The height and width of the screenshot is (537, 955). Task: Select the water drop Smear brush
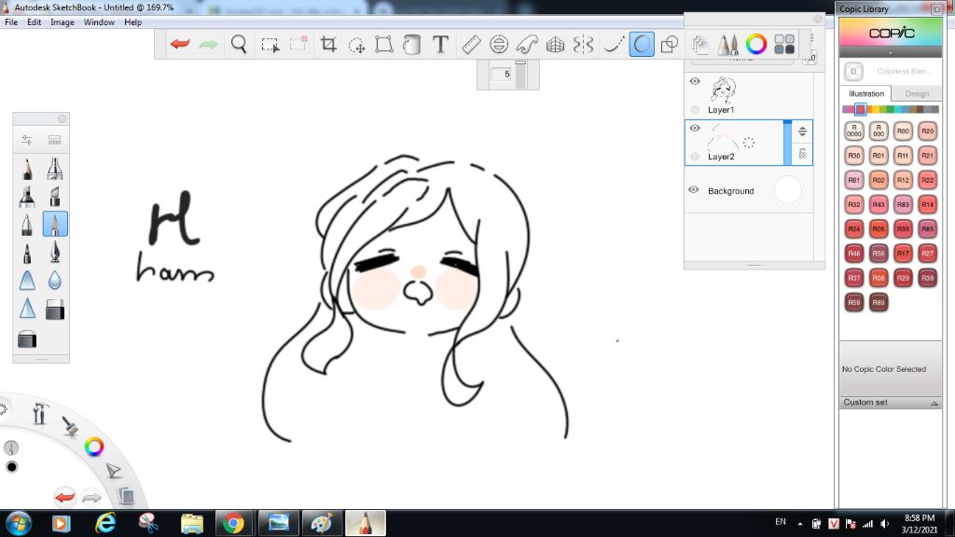pos(55,280)
